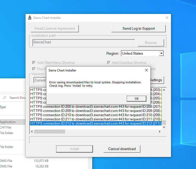Image resolution: width=196 pixels, height=169 pixels.
Task: Click the search magnifier icon in Explorer
Action: coord(4,98)
